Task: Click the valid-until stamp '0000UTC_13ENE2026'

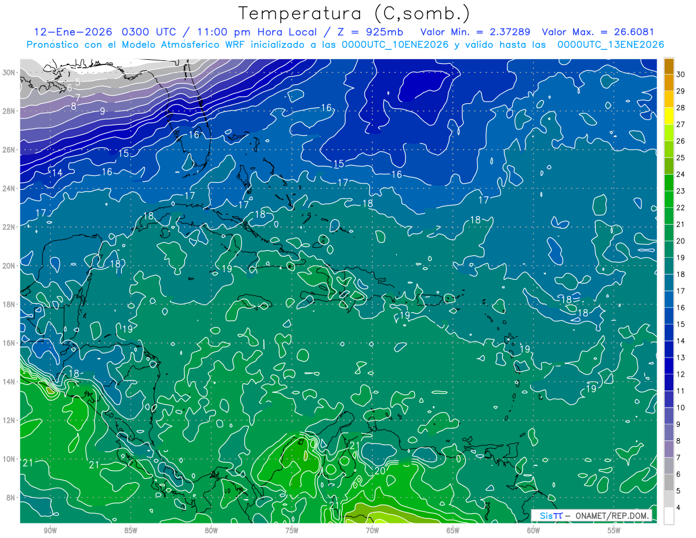Action: coord(611,45)
